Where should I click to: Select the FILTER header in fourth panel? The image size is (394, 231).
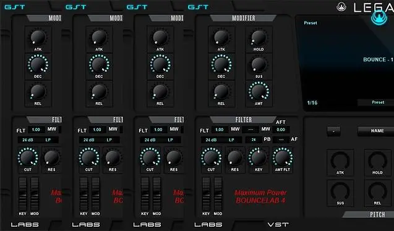point(244,120)
